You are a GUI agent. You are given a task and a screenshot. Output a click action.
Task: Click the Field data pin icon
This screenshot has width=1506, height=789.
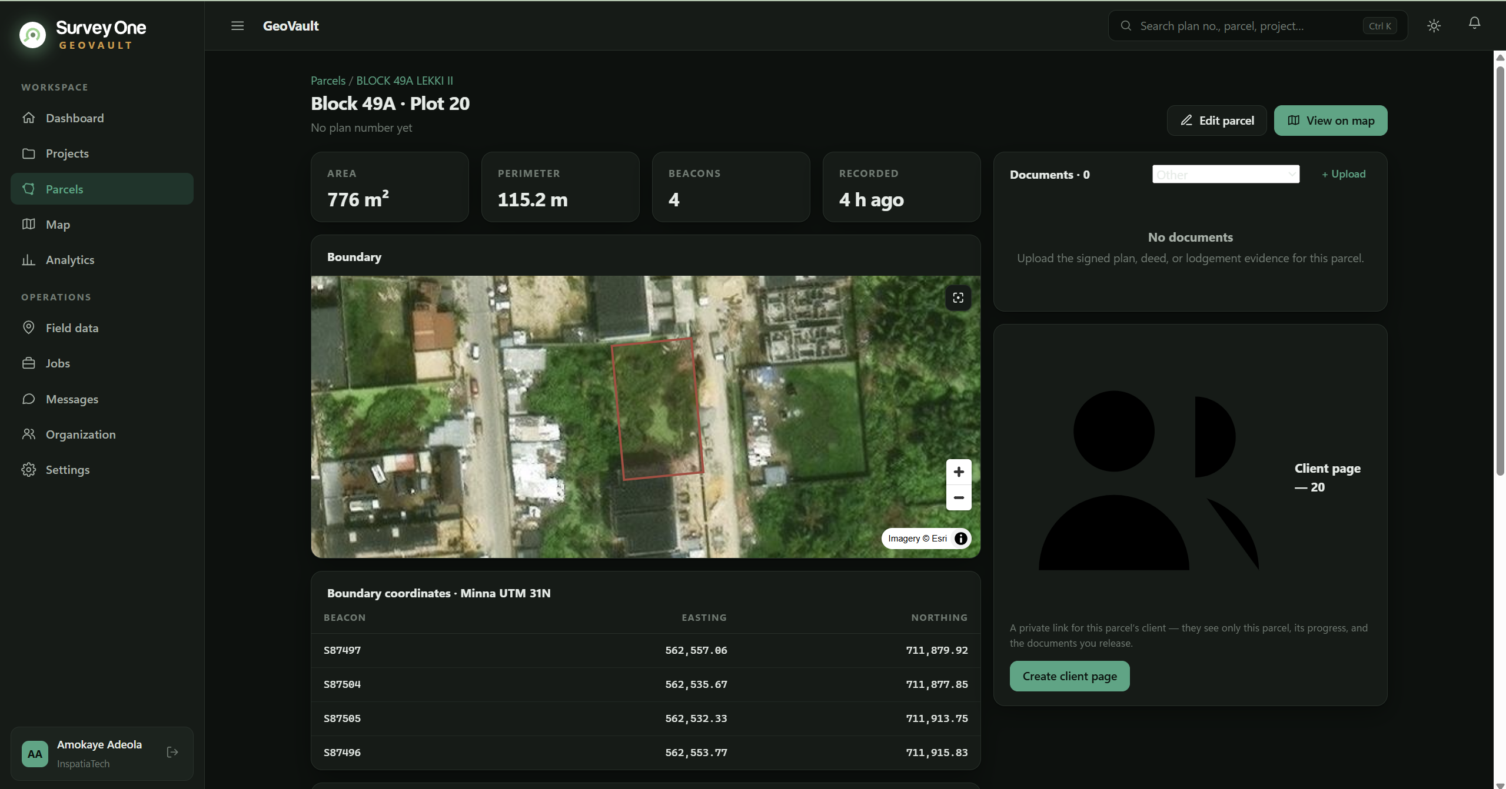click(28, 327)
